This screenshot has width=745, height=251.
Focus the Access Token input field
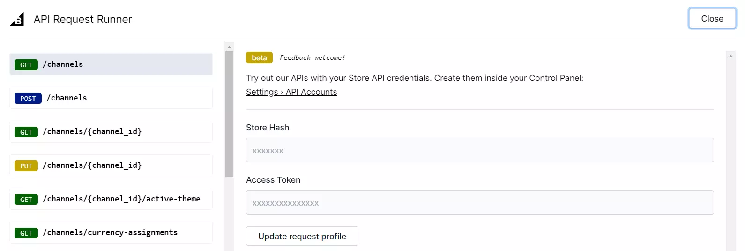coord(480,202)
